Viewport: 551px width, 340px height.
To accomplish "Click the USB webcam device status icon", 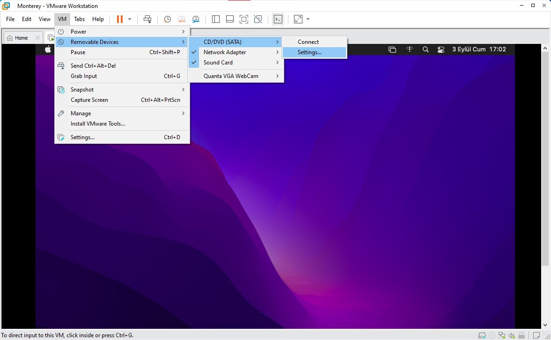I will pos(522,335).
